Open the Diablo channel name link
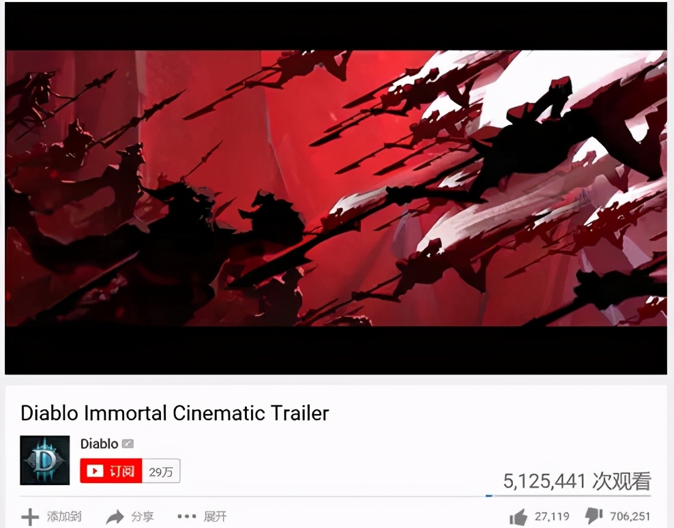674x528 pixels. 100,443
